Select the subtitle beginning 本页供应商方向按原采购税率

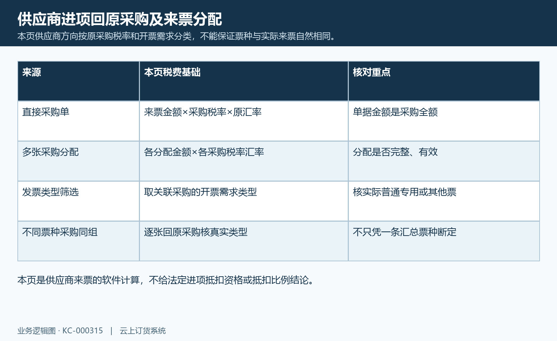[x=178, y=36]
